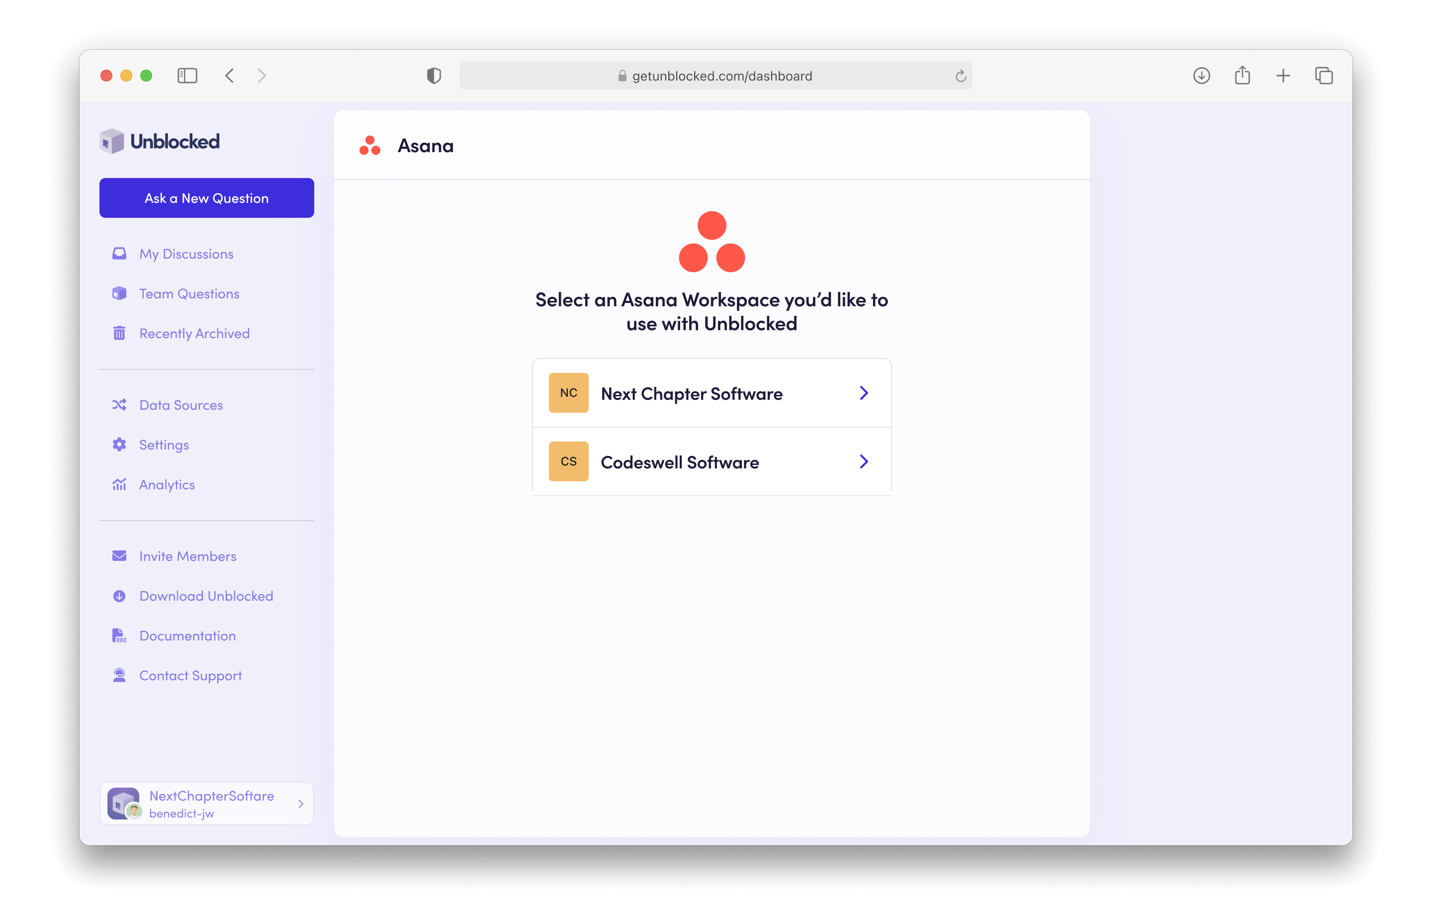Screen dimensions: 1432x905
Task: Click the Select an Asana Workspace heading
Action: [x=712, y=312]
